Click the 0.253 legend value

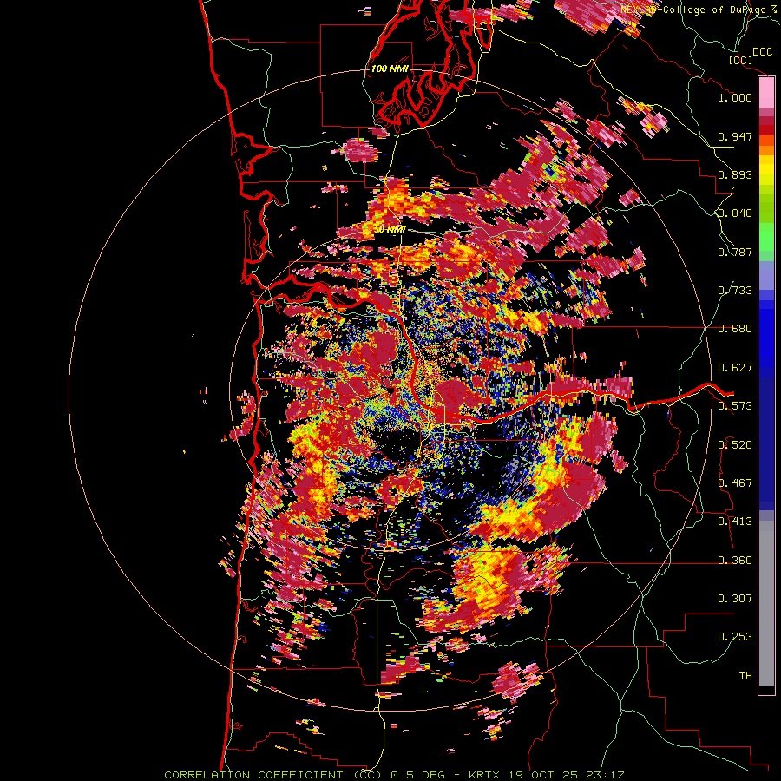(x=735, y=637)
